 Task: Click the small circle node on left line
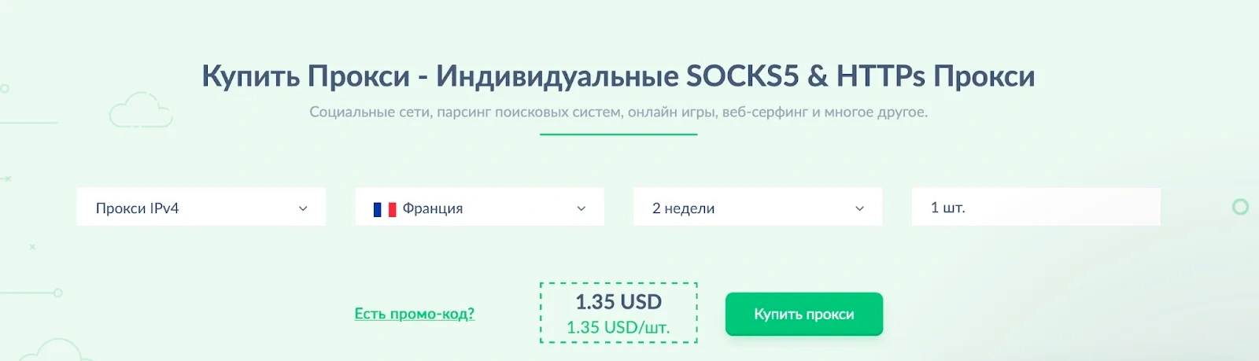pos(57,293)
